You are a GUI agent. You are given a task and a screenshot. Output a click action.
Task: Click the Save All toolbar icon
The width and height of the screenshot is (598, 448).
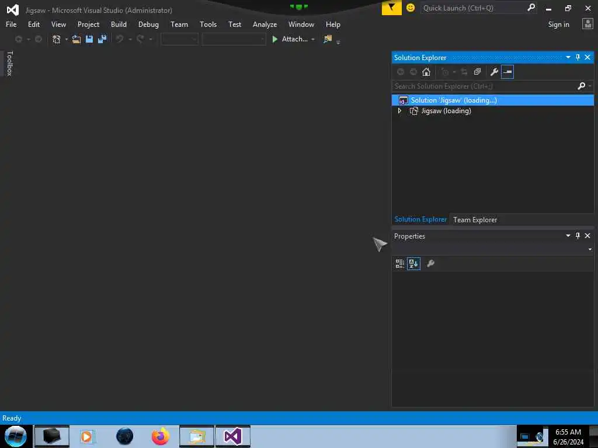[102, 39]
